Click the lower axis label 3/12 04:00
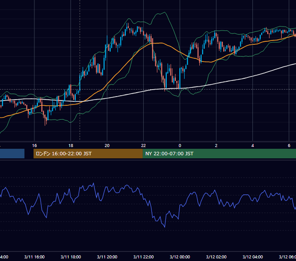The width and height of the screenshot is (296, 261). point(252,257)
